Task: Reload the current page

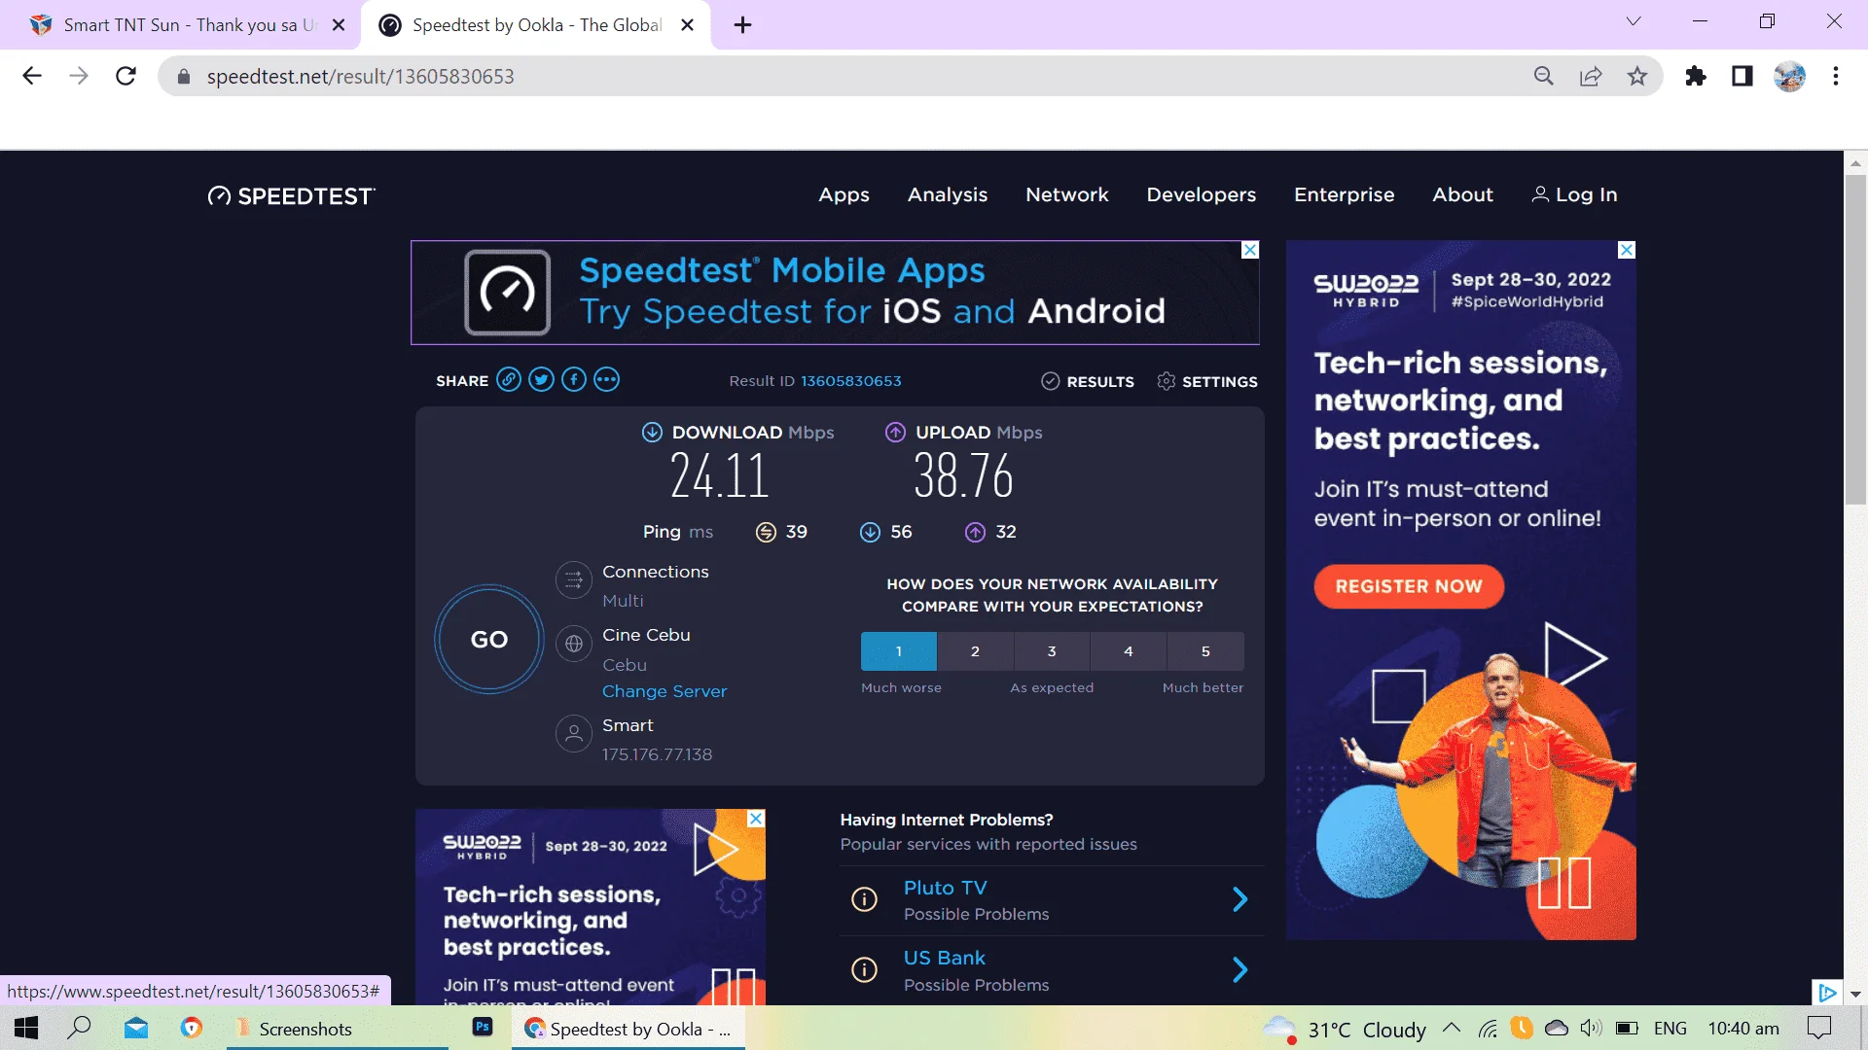Action: coord(126,76)
